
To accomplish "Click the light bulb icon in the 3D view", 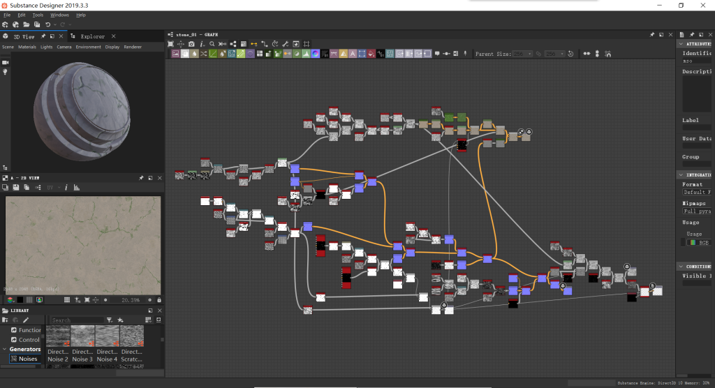I will [6, 72].
